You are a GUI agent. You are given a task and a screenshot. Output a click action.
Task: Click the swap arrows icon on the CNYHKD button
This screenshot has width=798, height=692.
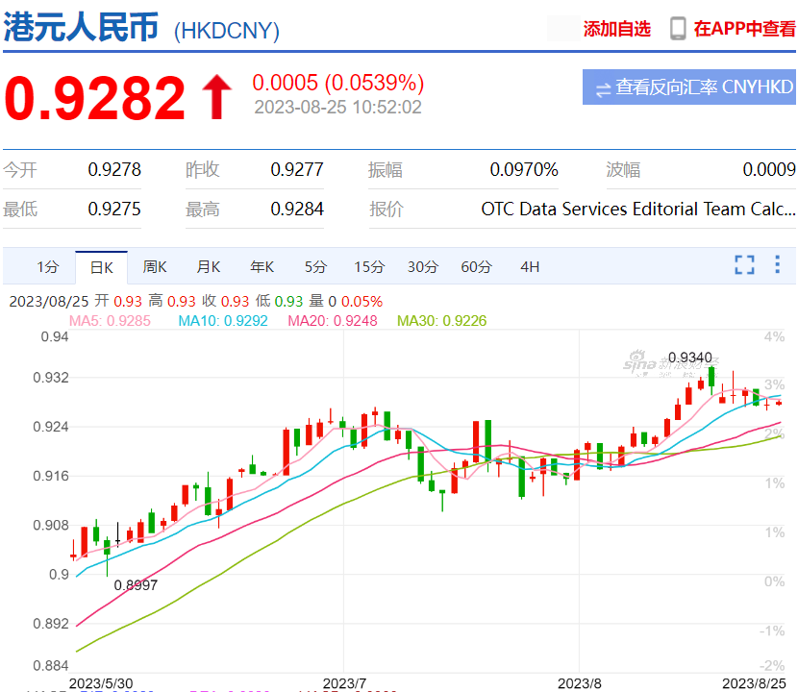tap(603, 89)
